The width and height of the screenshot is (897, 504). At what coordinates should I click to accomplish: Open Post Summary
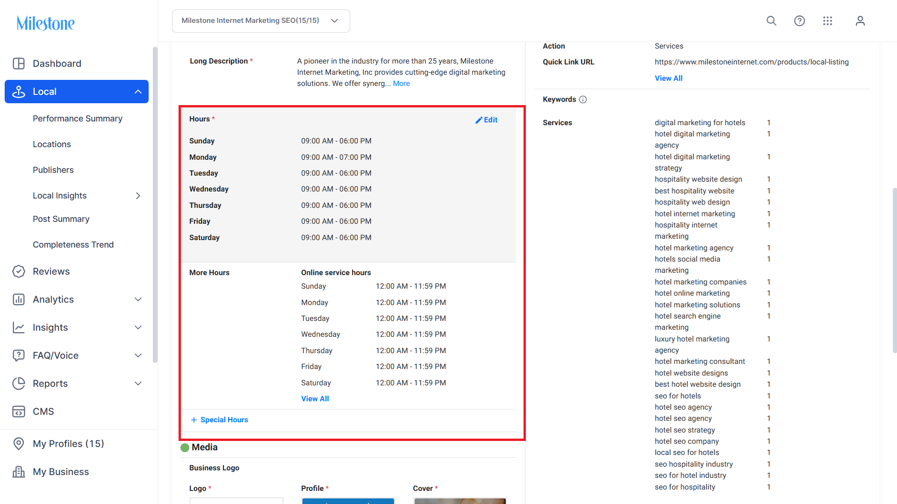click(x=61, y=219)
